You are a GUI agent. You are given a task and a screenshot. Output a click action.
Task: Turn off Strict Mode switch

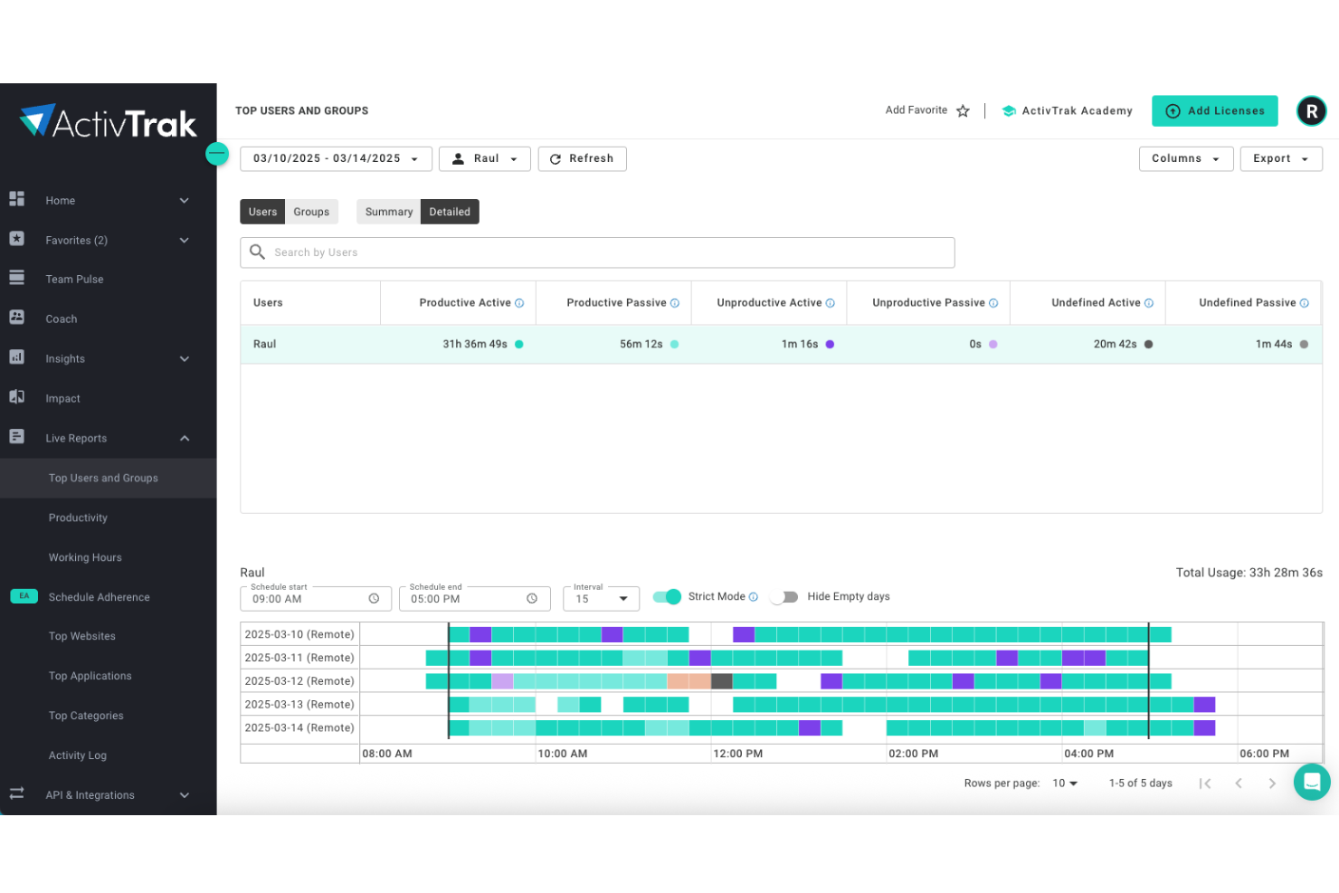pyautogui.click(x=667, y=596)
